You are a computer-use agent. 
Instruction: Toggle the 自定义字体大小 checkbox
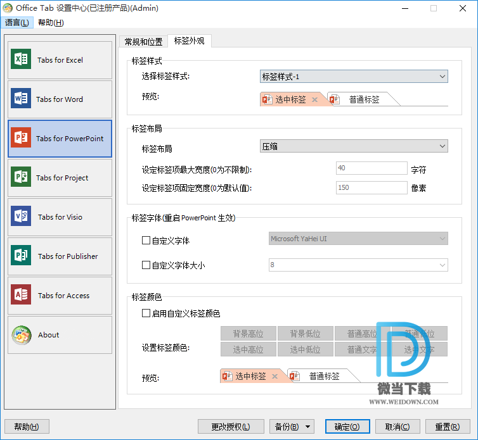(x=146, y=266)
